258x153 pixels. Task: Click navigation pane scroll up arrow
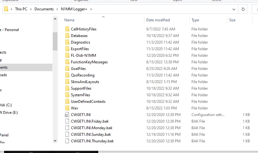pos(55,19)
